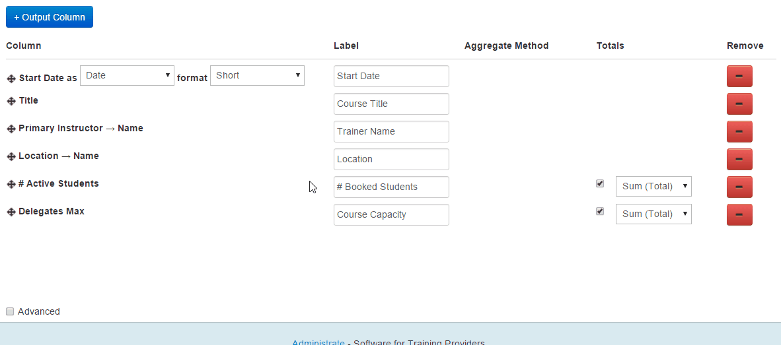Click the move handle for Delegates Max
The height and width of the screenshot is (345, 781).
pos(11,212)
